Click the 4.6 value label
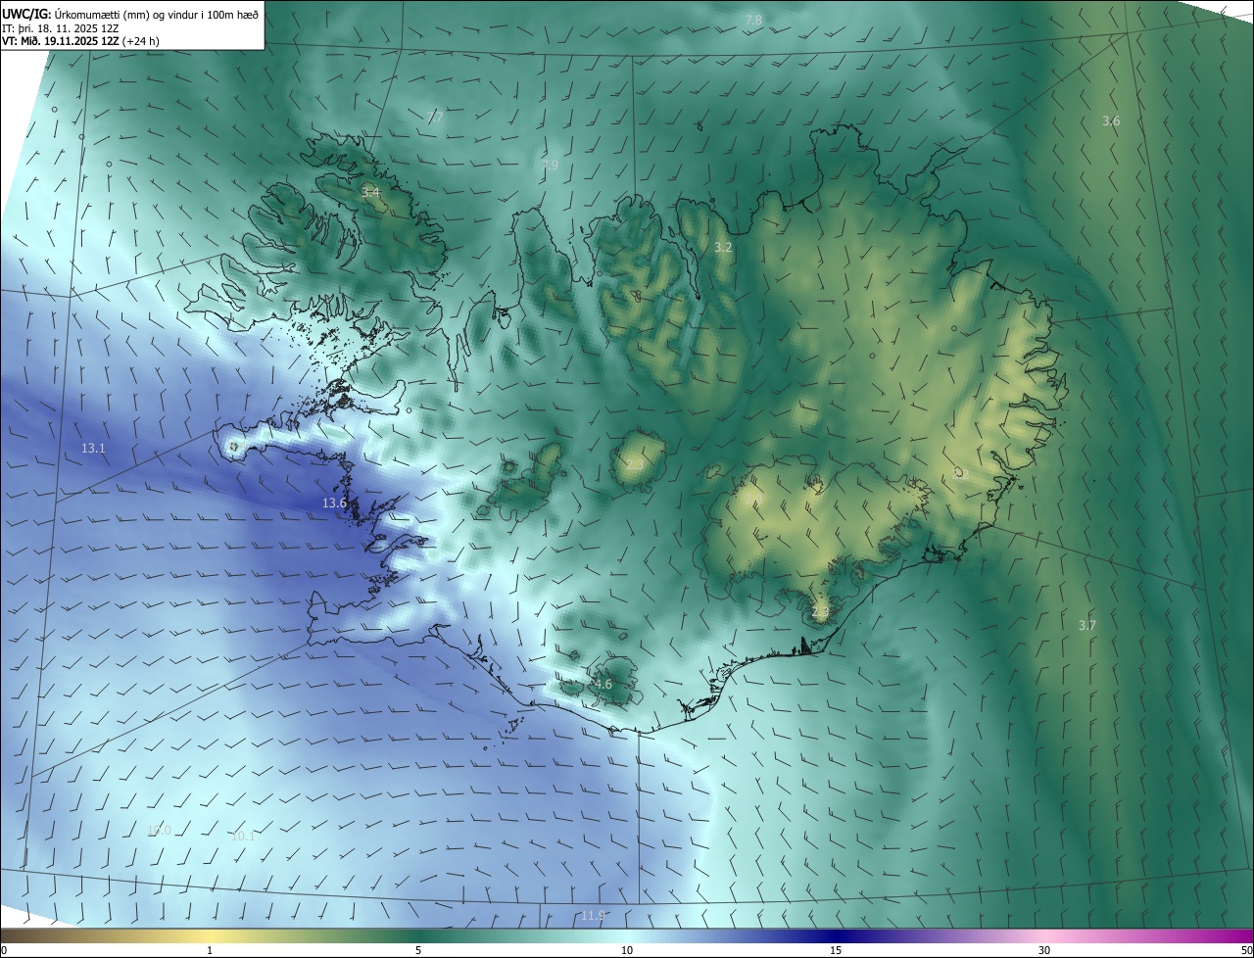The image size is (1254, 958). point(603,684)
